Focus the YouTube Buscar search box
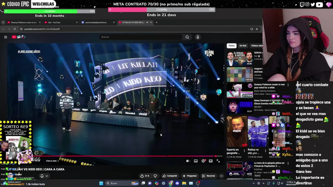The width and height of the screenshot is (333, 187). (141, 37)
